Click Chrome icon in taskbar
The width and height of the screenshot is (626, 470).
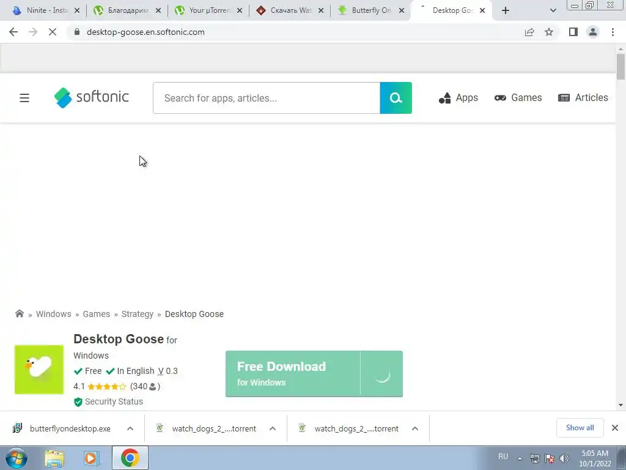tap(130, 458)
